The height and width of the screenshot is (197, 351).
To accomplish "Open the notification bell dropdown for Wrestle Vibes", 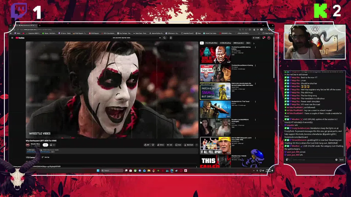I will click(52, 145).
